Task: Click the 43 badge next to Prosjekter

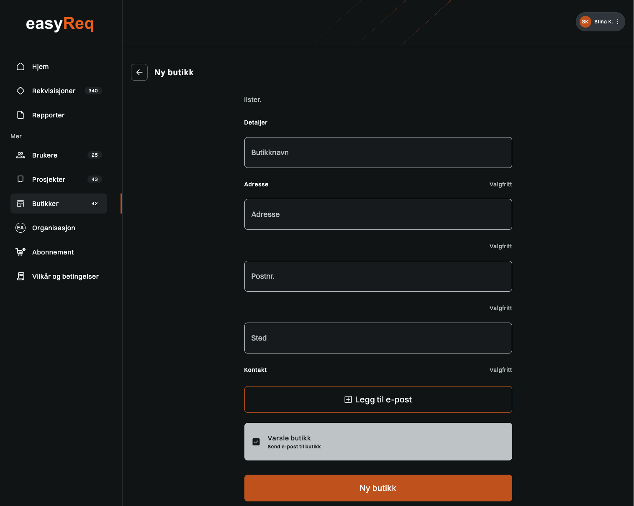Action: pyautogui.click(x=95, y=179)
